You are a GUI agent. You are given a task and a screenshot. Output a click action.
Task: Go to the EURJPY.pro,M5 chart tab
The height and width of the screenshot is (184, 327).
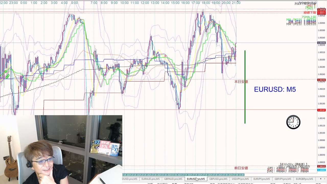262,179
